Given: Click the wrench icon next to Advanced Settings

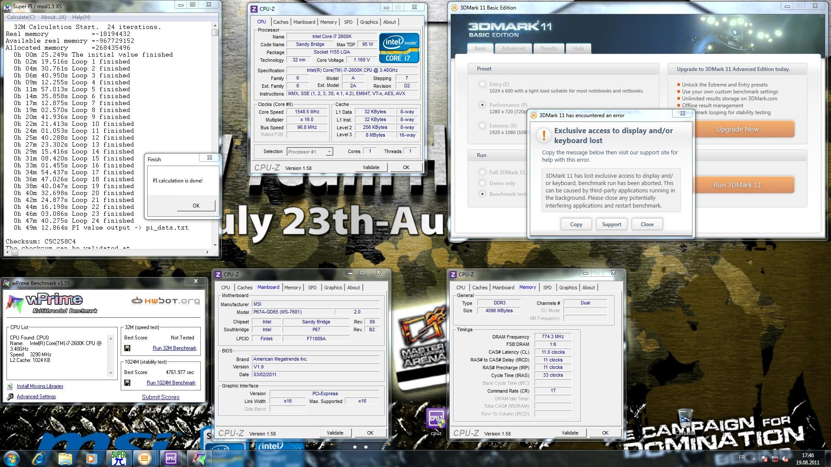Looking at the screenshot, I should (10, 397).
